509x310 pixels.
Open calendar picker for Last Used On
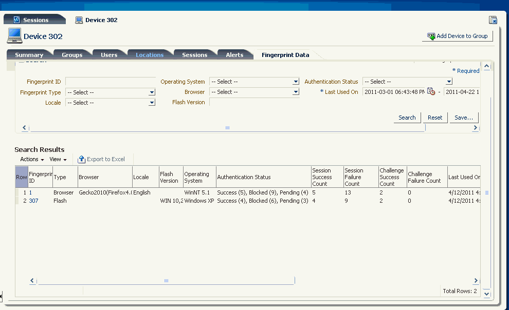pyautogui.click(x=431, y=91)
